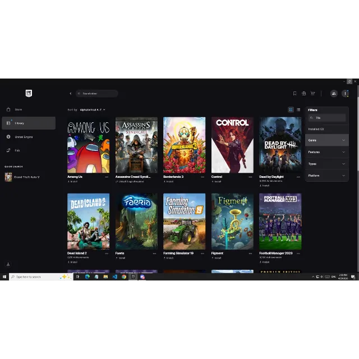Click the Football Manager 2023 title text
This screenshot has height=359, width=359.
[x=276, y=253]
